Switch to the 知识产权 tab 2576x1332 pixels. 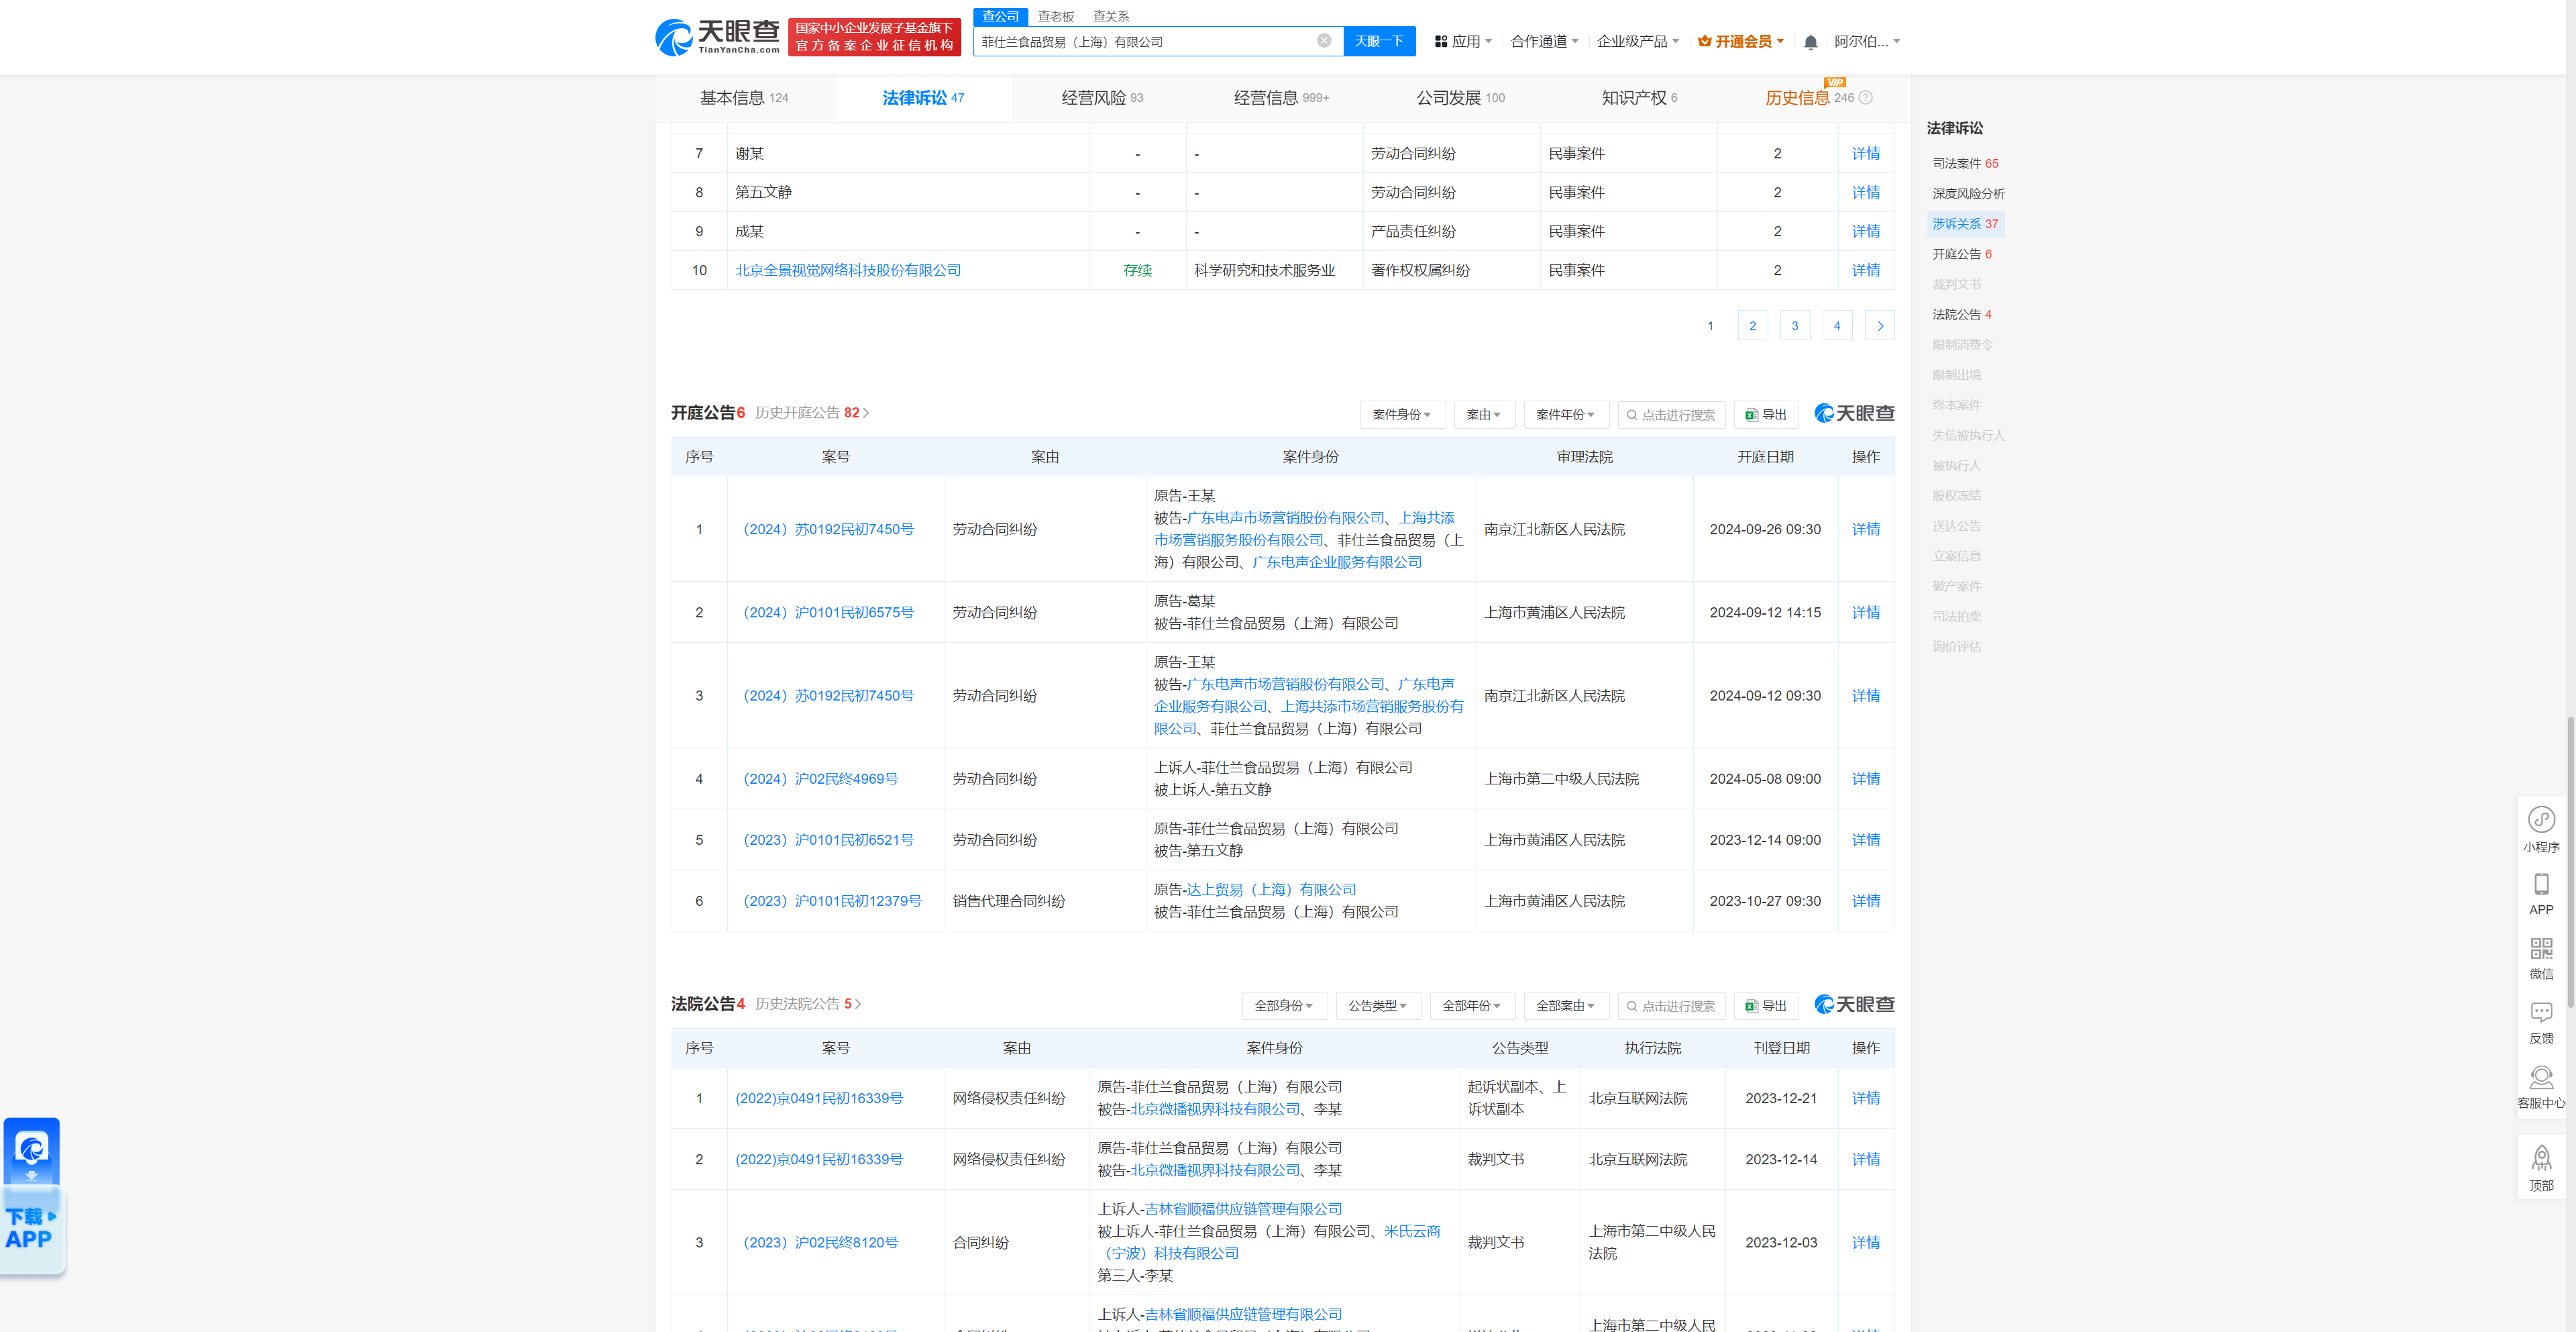point(1639,98)
